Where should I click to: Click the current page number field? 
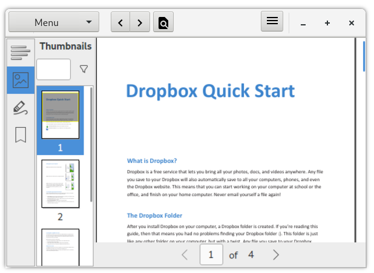tap(211, 255)
